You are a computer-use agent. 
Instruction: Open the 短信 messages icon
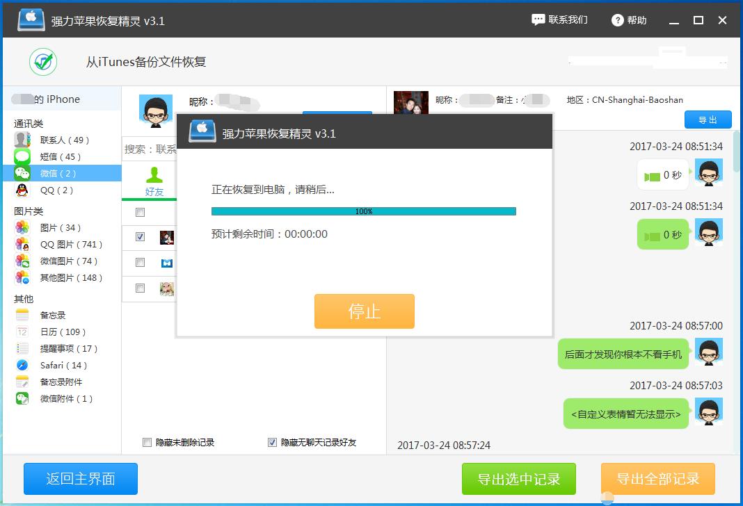tap(21, 156)
